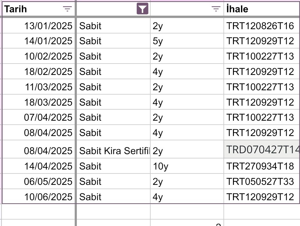Select the date cell 10/06/2025
This screenshot has height=226, width=300.
point(38,197)
